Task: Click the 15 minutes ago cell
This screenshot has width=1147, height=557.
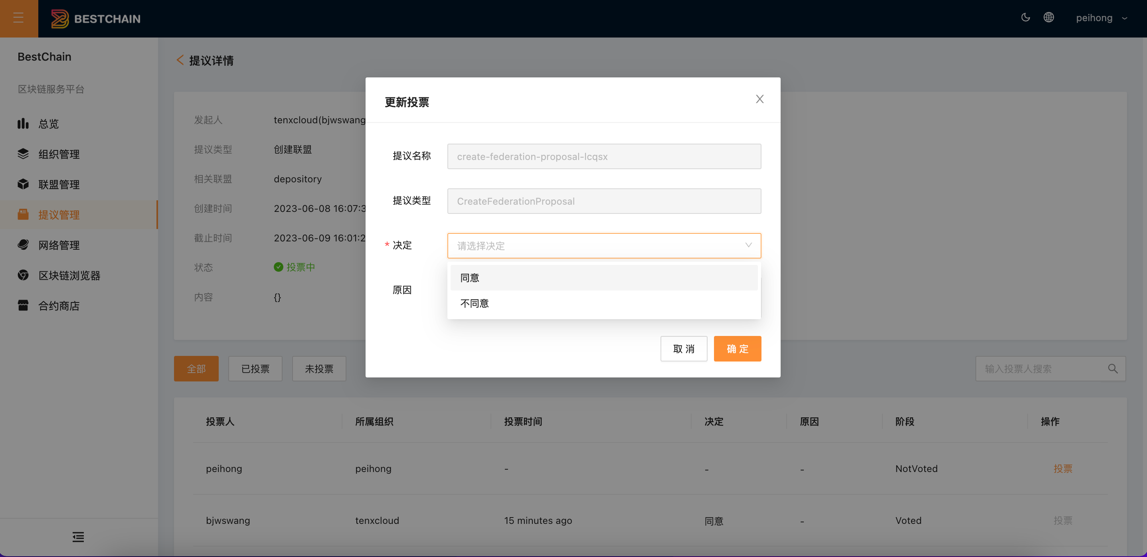Action: coord(538,520)
